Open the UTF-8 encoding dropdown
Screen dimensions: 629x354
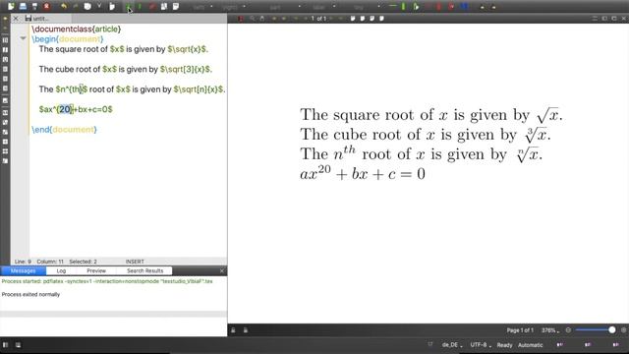(x=481, y=345)
